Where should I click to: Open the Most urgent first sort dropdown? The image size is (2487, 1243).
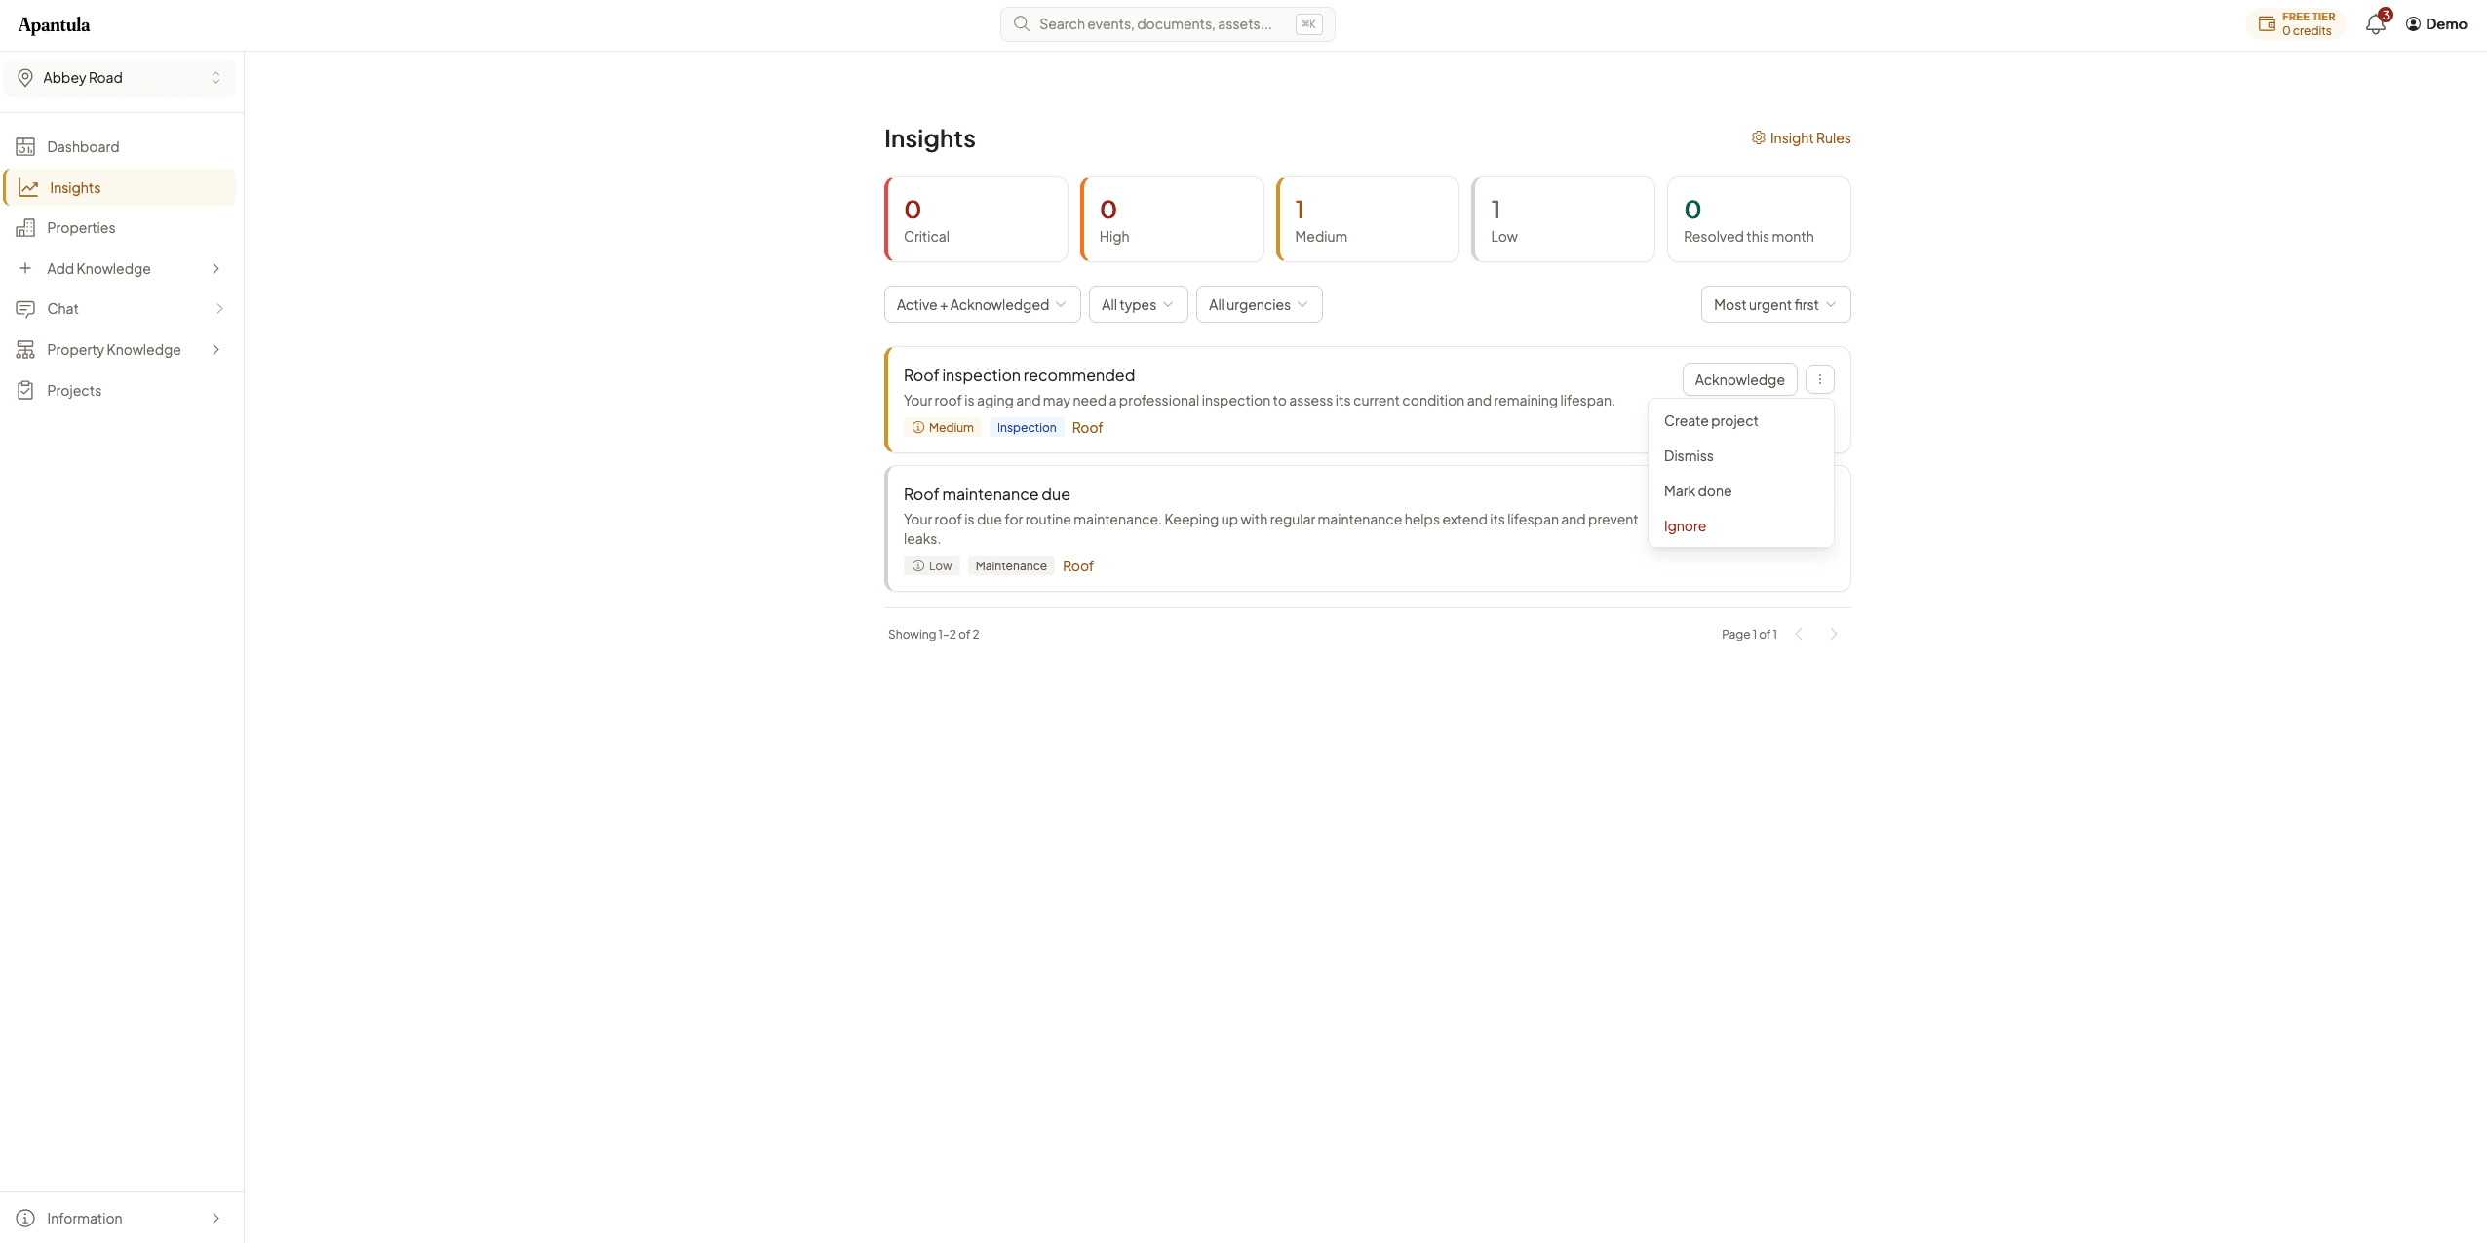click(x=1775, y=304)
